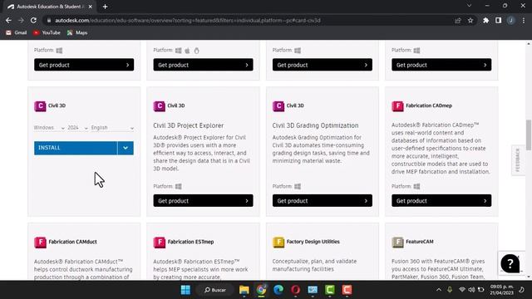The height and width of the screenshot is (299, 532).
Task: Open the Chrome three-dot menu
Action: click(x=524, y=20)
